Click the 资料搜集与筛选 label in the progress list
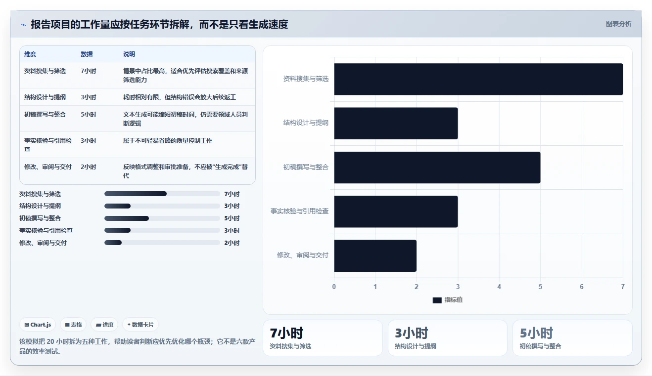Screen dimensions: 652x376 (x=40, y=194)
